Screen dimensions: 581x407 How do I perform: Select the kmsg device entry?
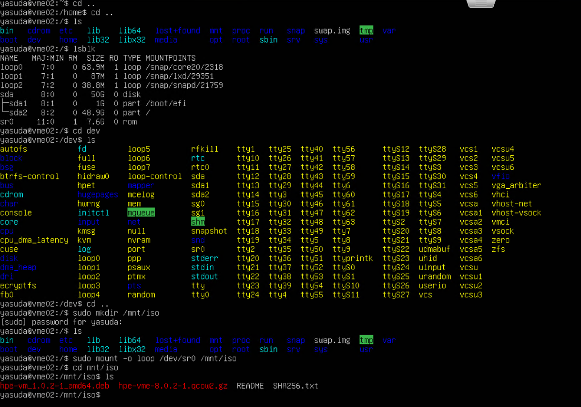pos(86,231)
